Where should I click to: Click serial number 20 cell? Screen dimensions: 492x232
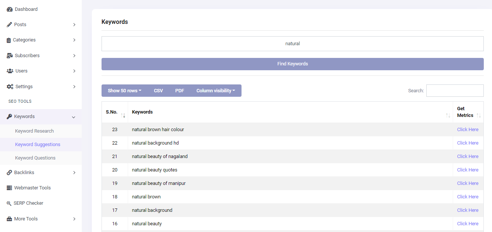pos(115,170)
